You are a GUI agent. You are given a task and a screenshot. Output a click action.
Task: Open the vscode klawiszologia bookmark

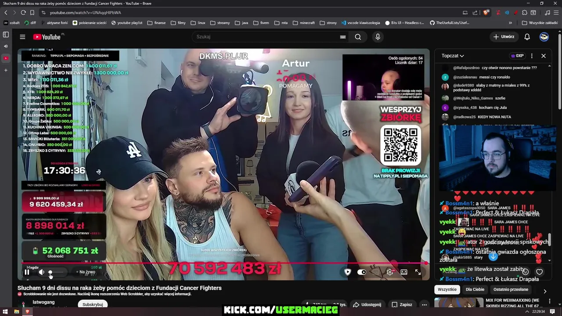[x=360, y=23]
